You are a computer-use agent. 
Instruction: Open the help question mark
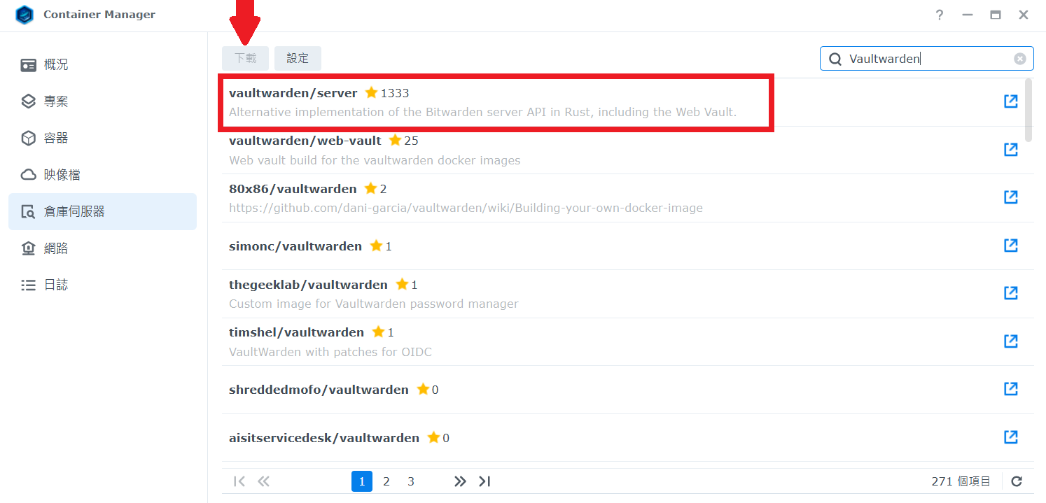pyautogui.click(x=940, y=15)
